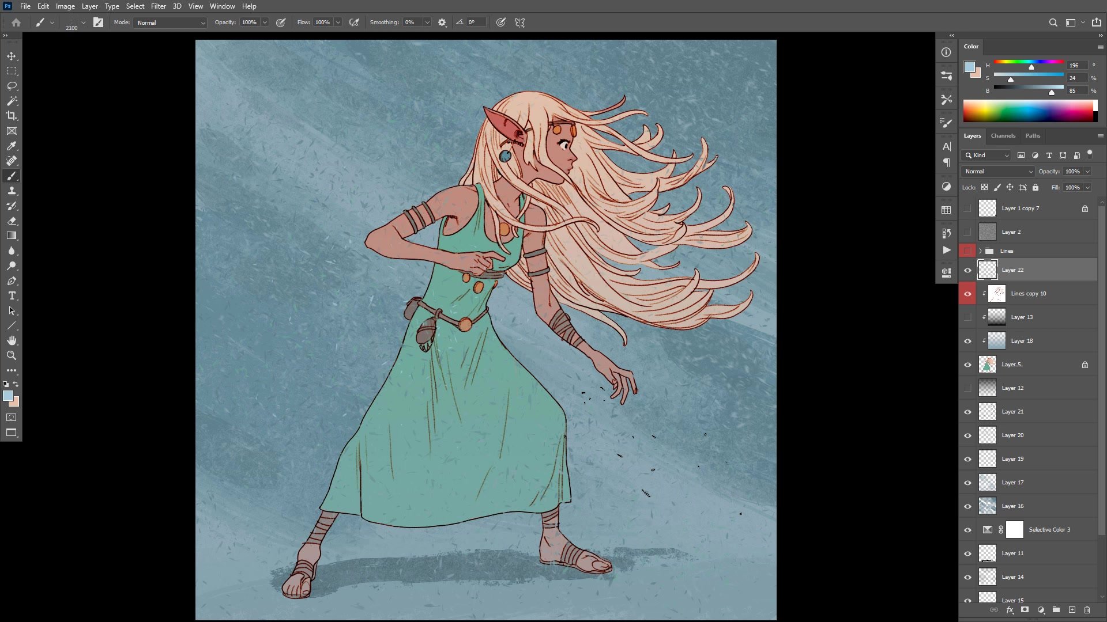Activate the Pen tool
This screenshot has height=622, width=1107.
(12, 281)
